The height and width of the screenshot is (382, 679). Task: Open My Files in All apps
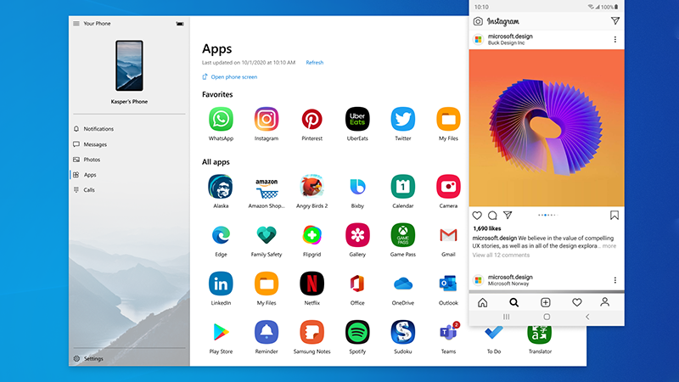point(267,284)
